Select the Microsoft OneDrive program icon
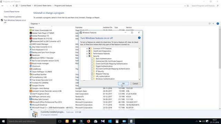The image size is (221, 124). pos(31,105)
